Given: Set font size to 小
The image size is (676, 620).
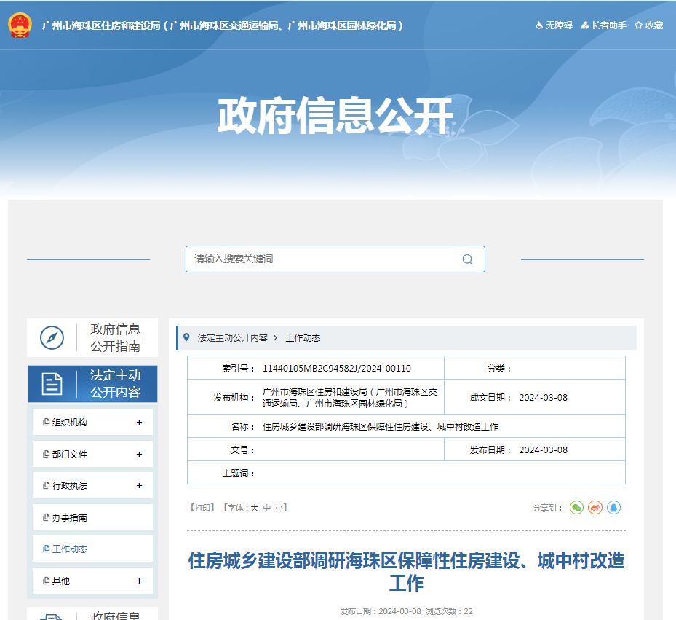Looking at the screenshot, I should pyautogui.click(x=279, y=508).
